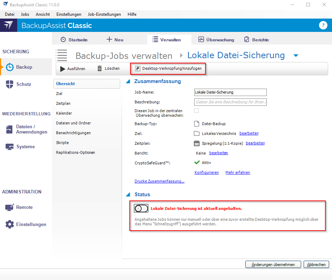Click the Drucke Zusammenfassung link
This screenshot has width=332, height=280.
coord(160,181)
